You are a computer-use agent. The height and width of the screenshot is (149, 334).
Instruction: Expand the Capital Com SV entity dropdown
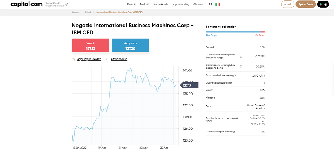(67, 4)
